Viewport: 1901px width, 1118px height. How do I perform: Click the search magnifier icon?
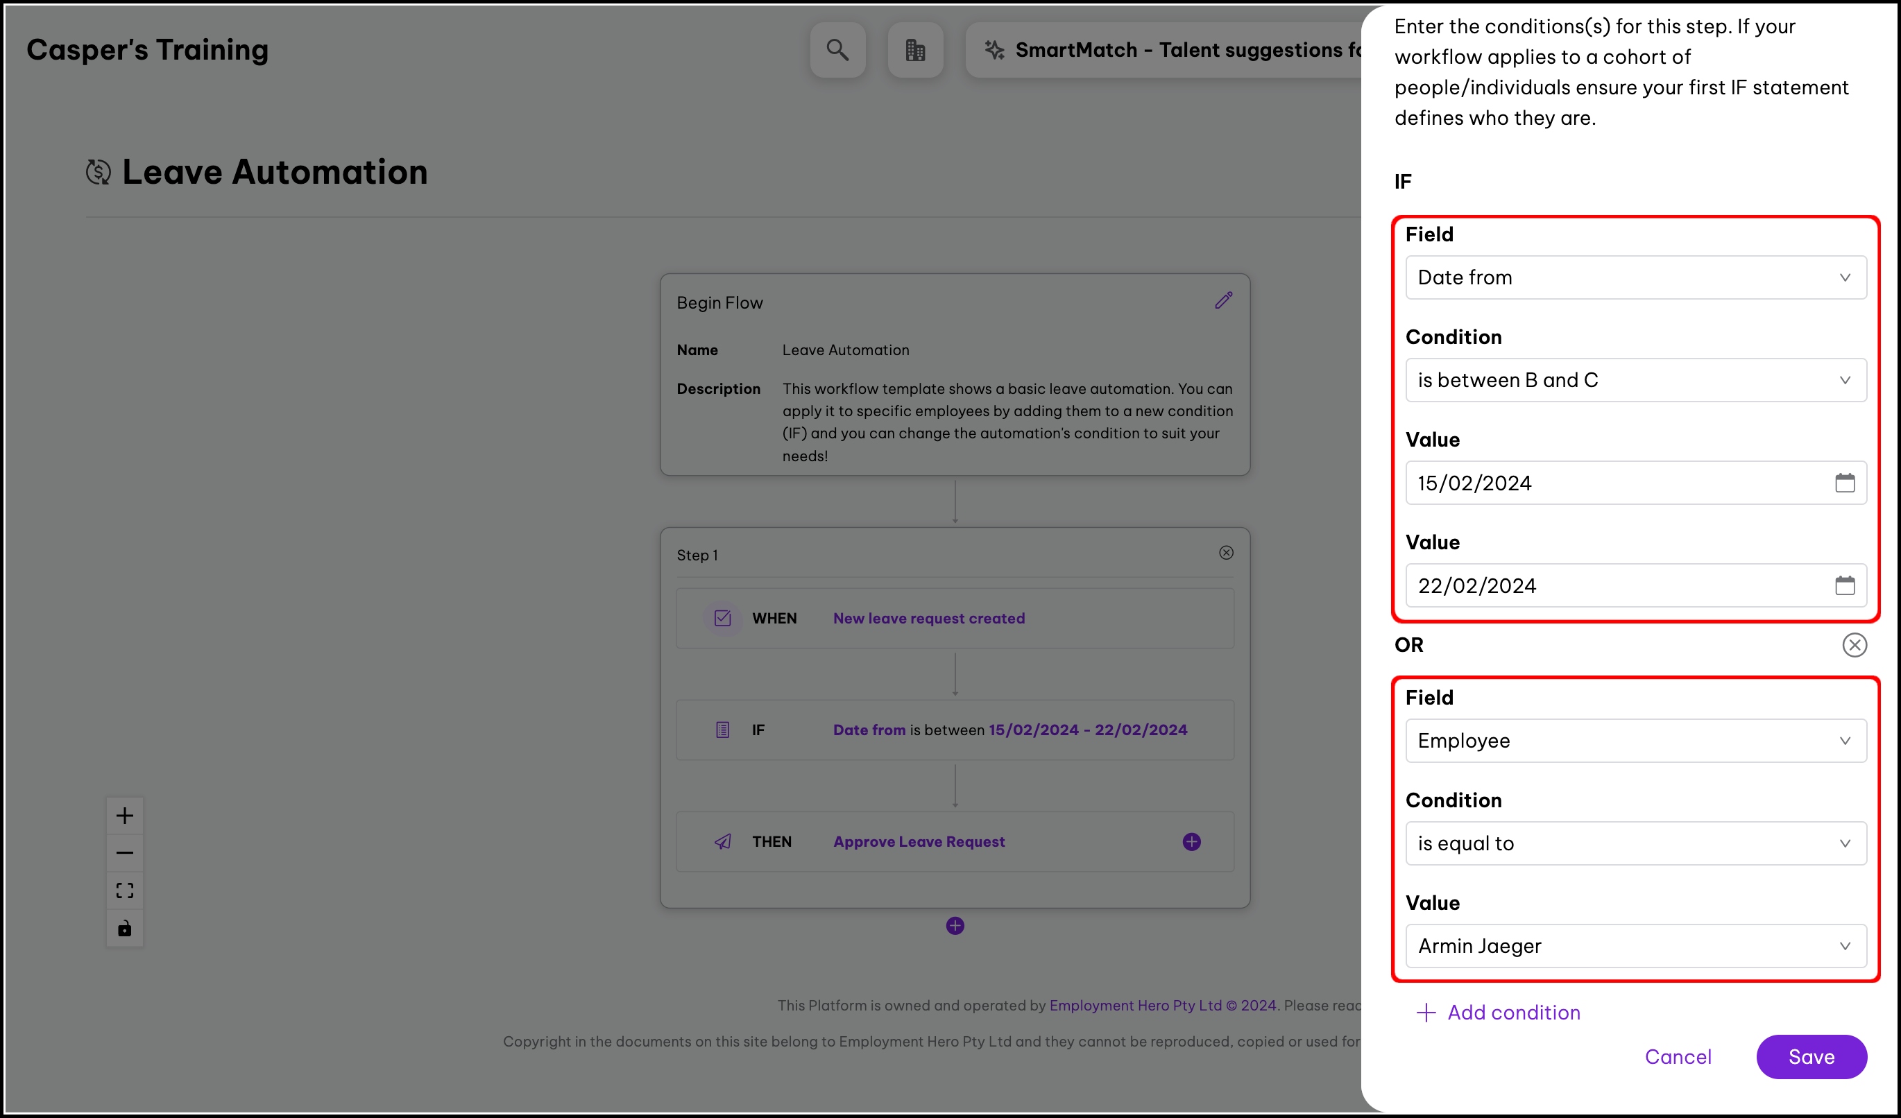point(837,50)
